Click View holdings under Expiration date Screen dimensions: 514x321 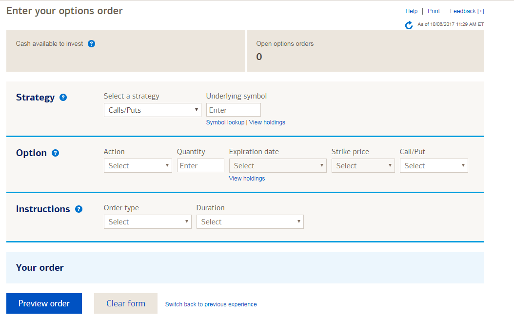pos(247,179)
